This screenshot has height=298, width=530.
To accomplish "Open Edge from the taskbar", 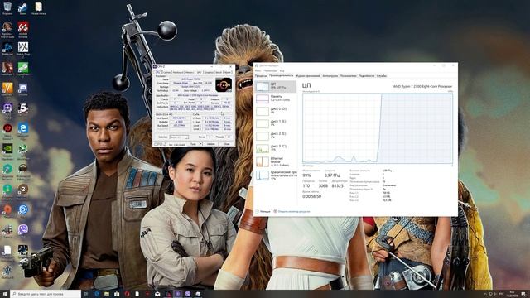I will 97,294.
